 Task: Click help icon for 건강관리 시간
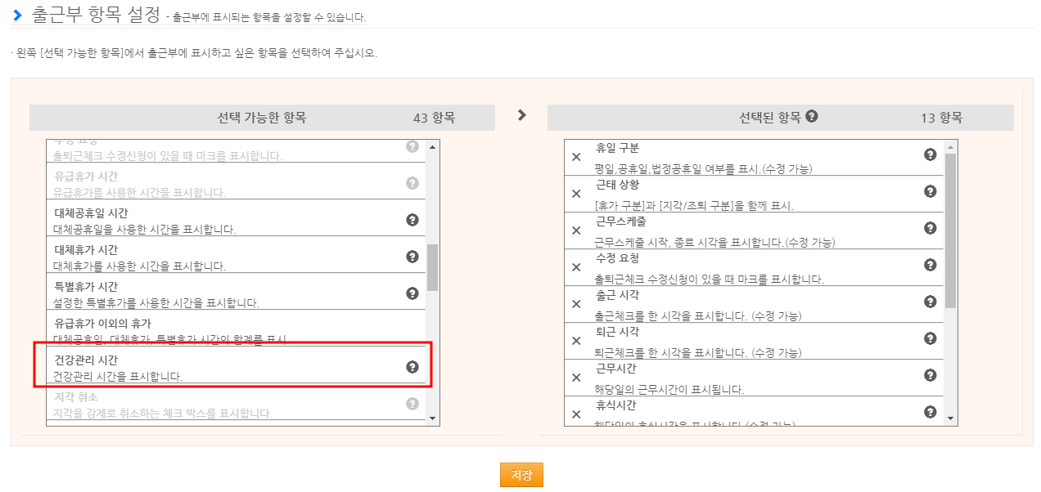point(412,367)
